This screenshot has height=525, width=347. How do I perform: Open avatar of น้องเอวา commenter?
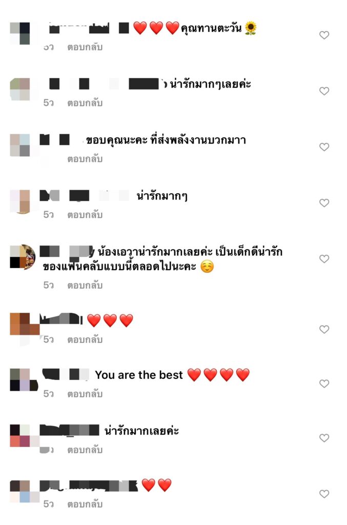click(23, 257)
